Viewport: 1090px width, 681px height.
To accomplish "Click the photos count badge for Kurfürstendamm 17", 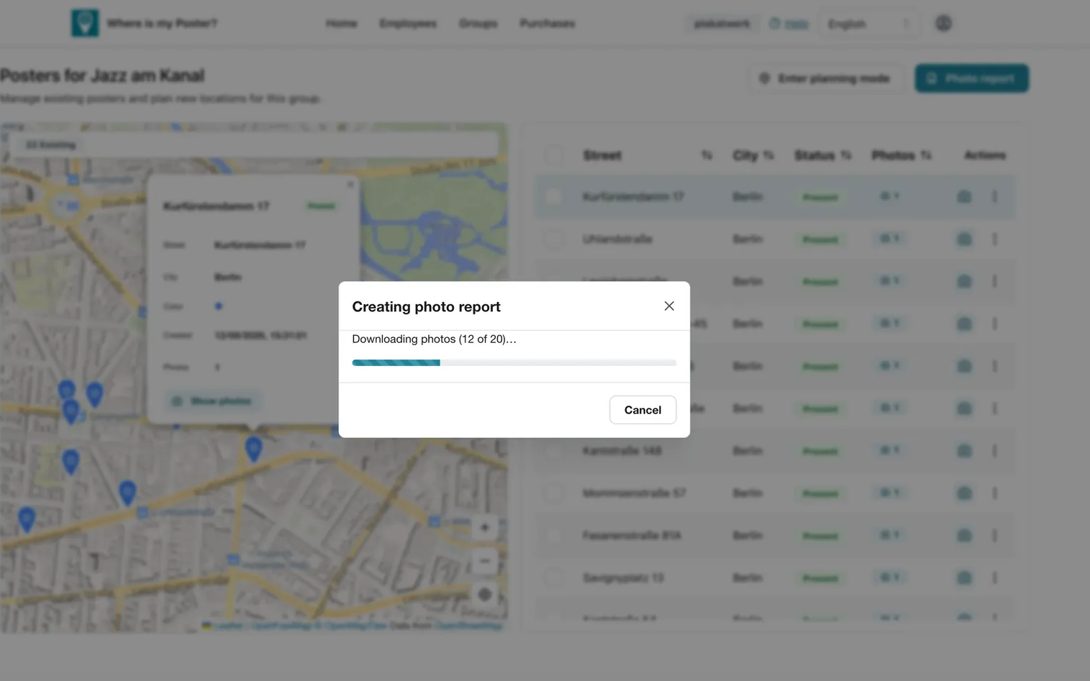I will (890, 196).
